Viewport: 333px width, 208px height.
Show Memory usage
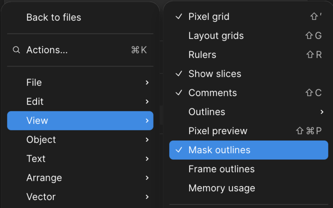pyautogui.click(x=249, y=188)
